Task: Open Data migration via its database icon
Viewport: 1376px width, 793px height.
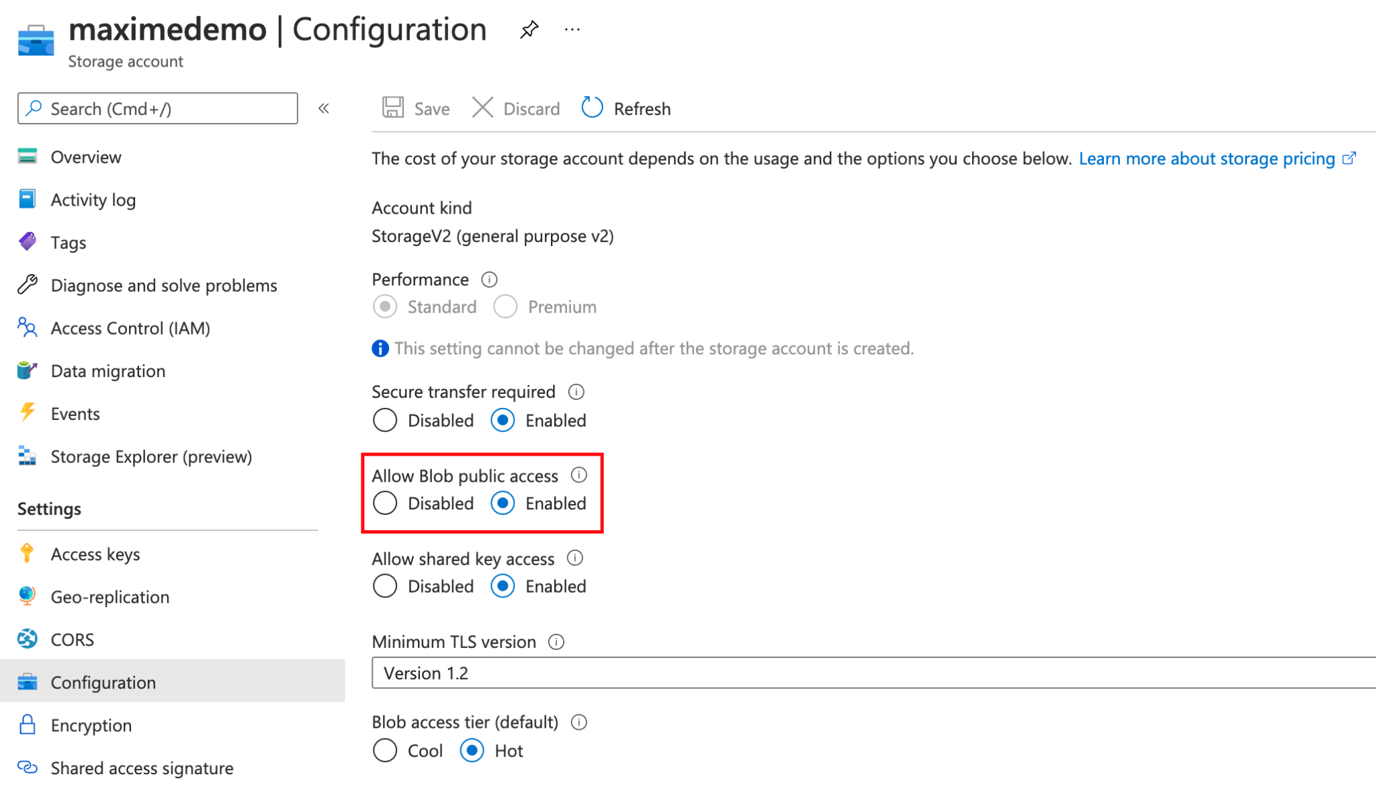Action: (x=26, y=370)
